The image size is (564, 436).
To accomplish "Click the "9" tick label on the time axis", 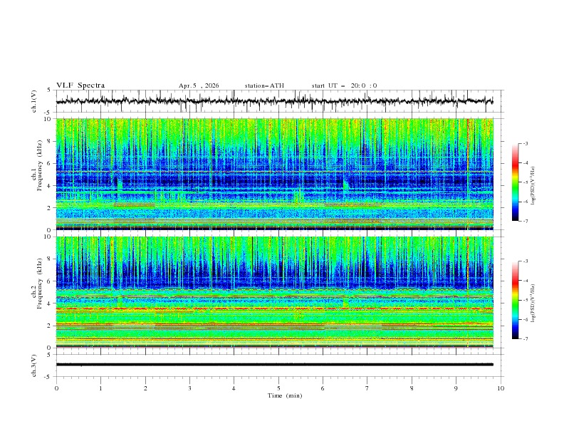I will pos(456,388).
